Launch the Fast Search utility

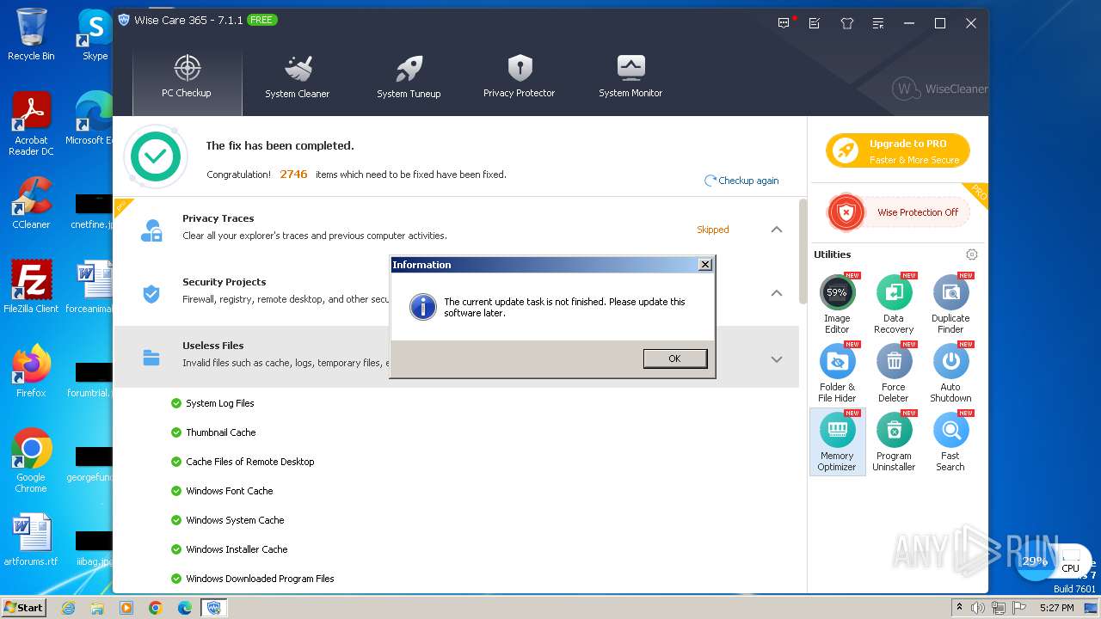[950, 443]
